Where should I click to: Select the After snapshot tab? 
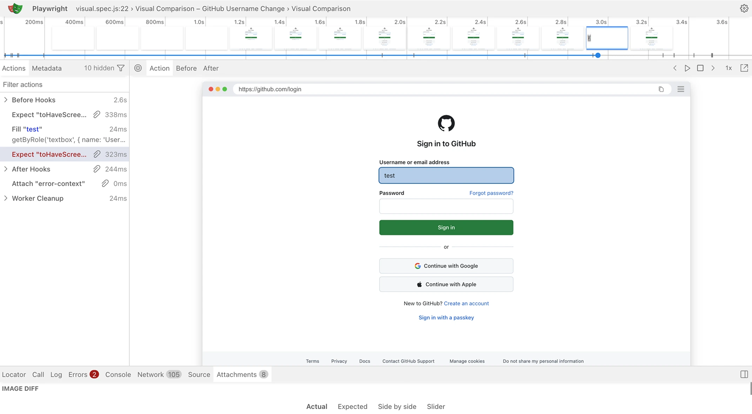pos(211,68)
